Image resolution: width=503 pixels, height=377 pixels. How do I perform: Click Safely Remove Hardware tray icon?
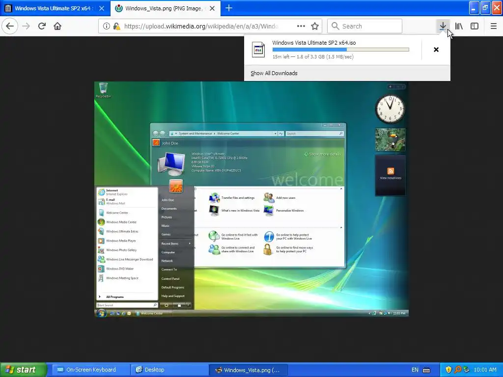click(467, 370)
